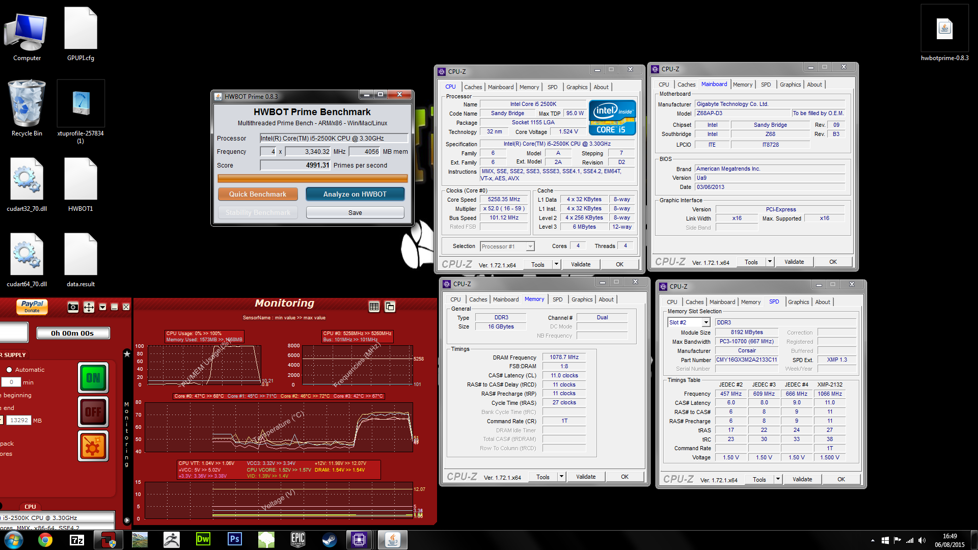Click the network signal tray icon
Screen dimensions: 978x550
(909, 540)
